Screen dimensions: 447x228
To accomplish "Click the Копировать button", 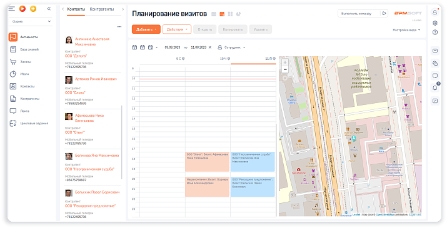I will pos(233,29).
